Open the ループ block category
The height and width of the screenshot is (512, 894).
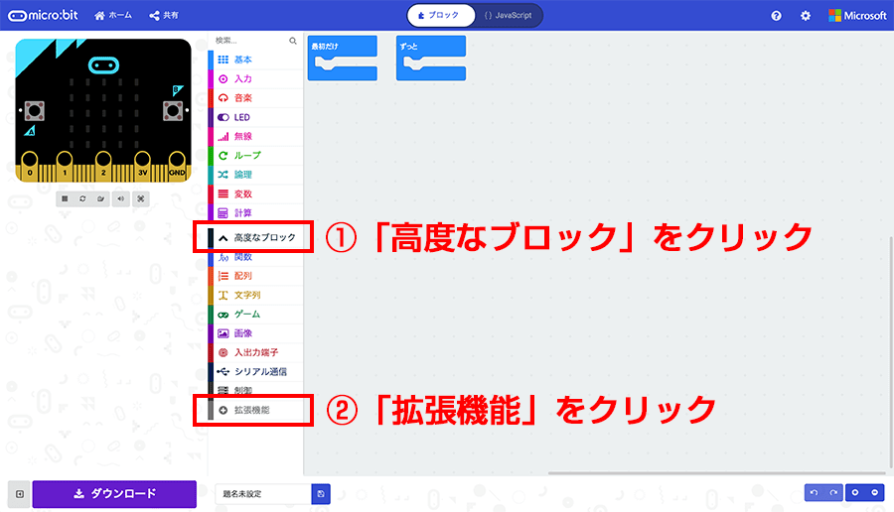255,156
